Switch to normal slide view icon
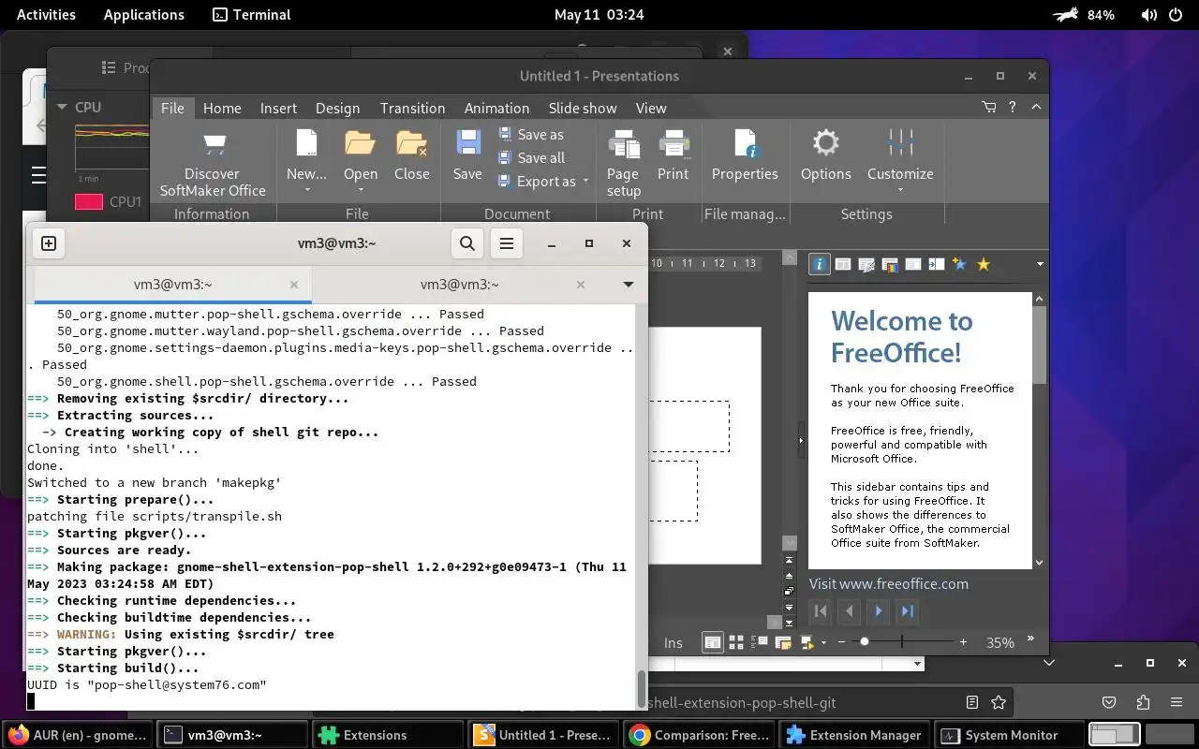Image resolution: width=1199 pixels, height=749 pixels. [x=713, y=642]
